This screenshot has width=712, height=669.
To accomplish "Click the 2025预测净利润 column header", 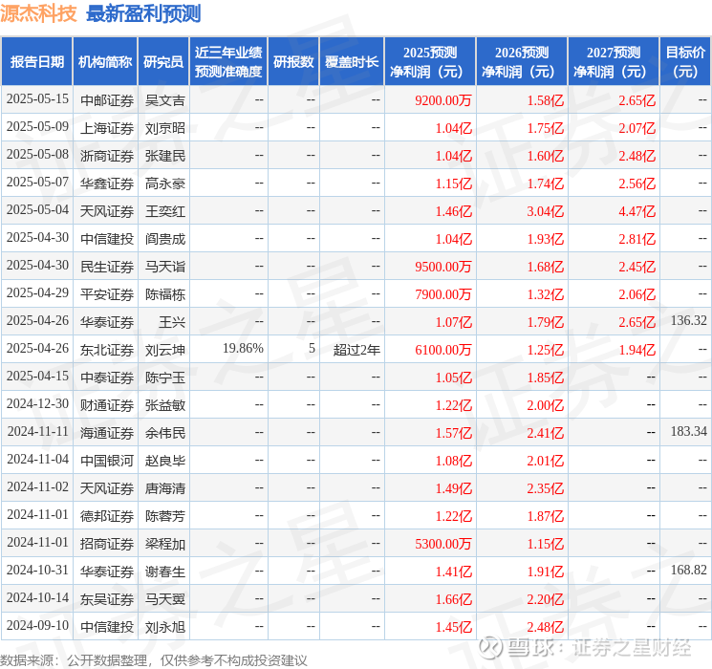I will pyautogui.click(x=430, y=62).
